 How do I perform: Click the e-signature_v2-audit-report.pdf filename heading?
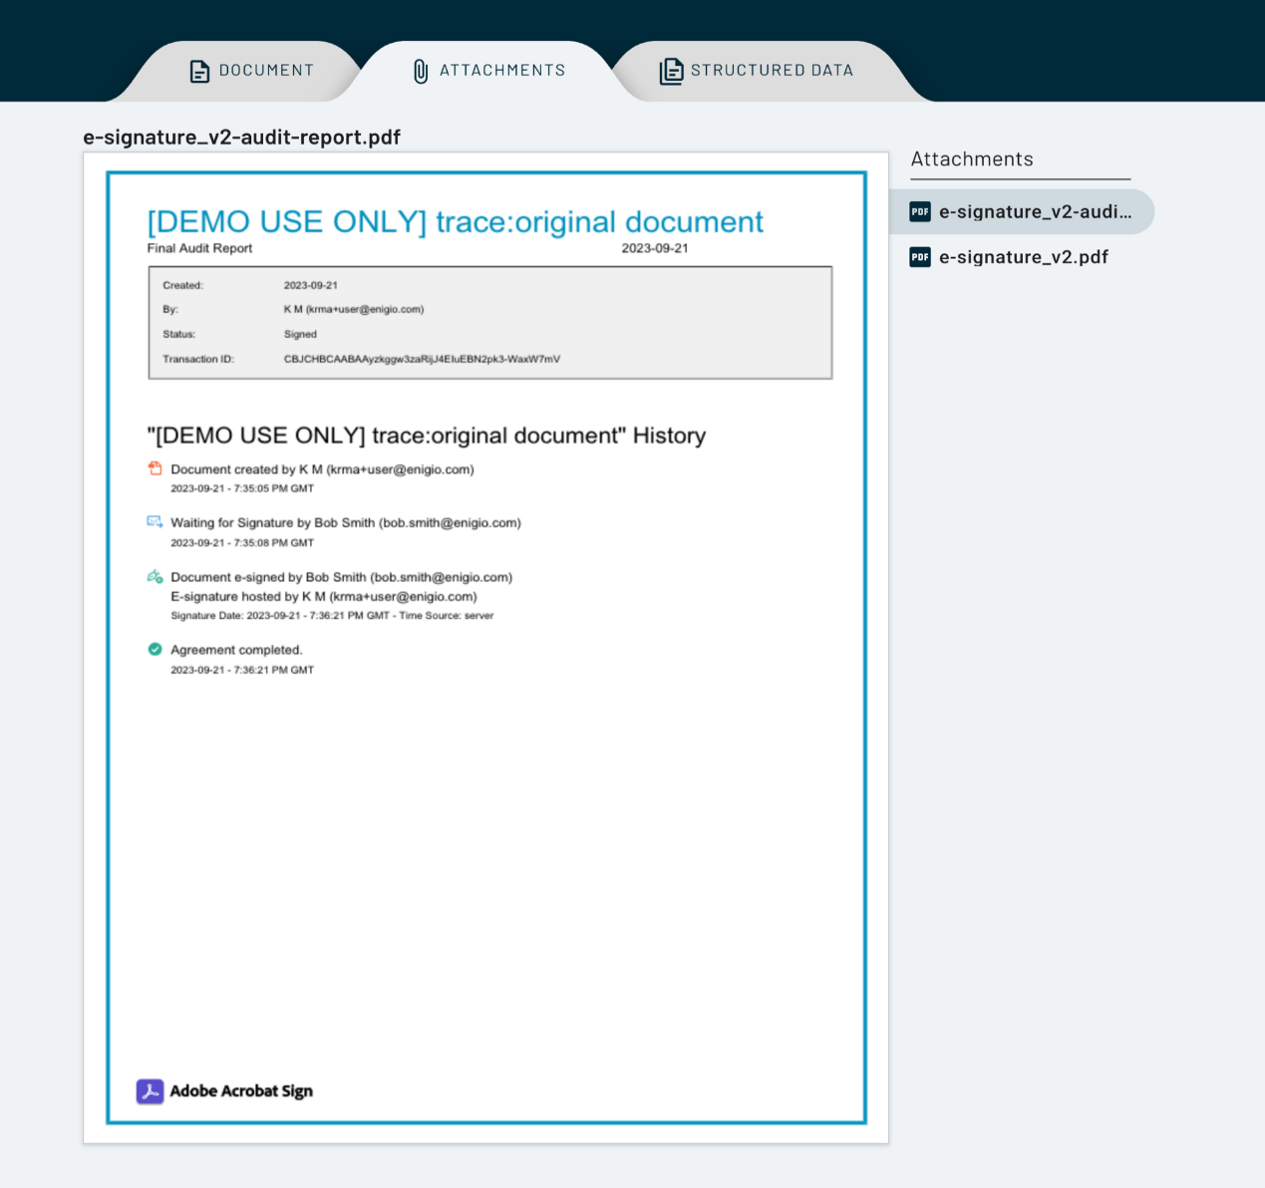click(241, 138)
